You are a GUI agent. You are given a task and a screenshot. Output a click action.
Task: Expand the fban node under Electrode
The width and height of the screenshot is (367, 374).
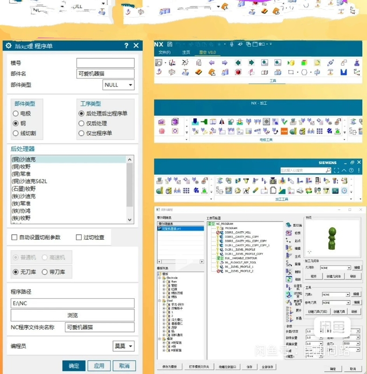(x=164, y=282)
